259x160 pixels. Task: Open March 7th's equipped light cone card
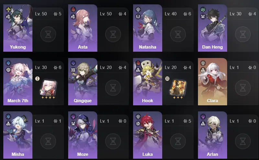click(48, 88)
